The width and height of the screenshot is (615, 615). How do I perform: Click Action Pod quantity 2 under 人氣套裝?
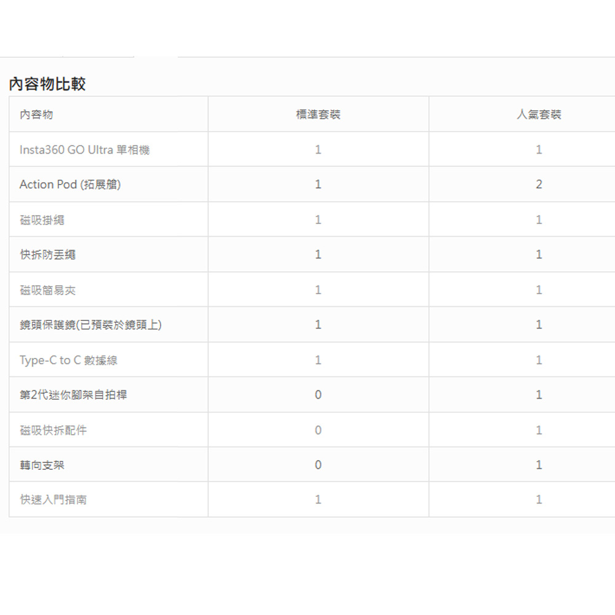tap(539, 184)
